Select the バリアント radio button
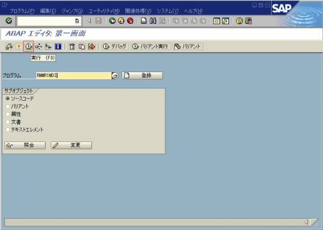The height and width of the screenshot is (230, 323). pos(8,107)
